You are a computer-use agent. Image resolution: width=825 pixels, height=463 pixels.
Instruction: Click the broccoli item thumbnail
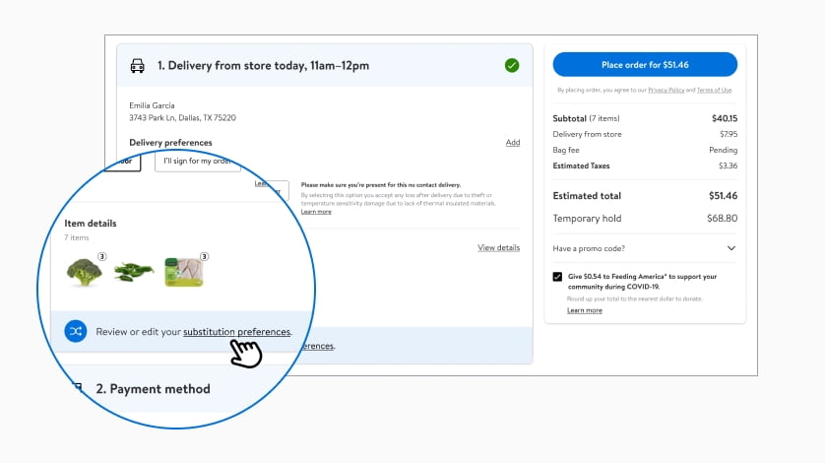coord(85,272)
